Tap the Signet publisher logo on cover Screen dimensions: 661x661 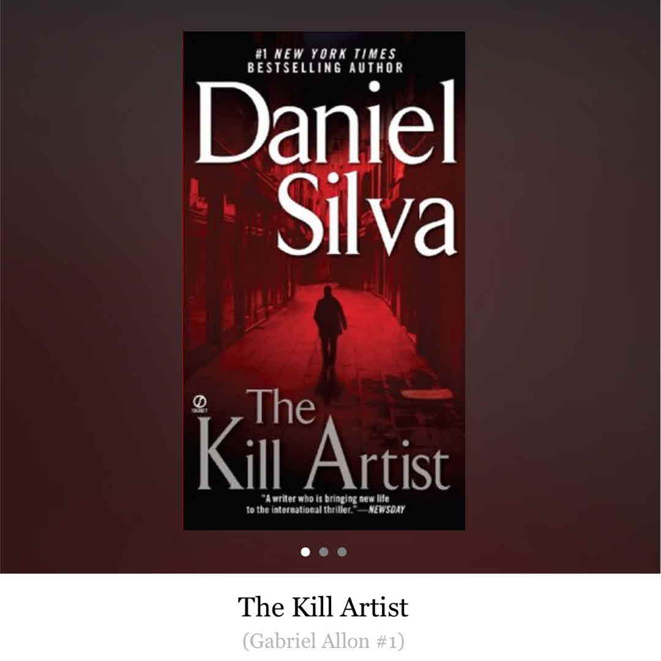[x=200, y=404]
